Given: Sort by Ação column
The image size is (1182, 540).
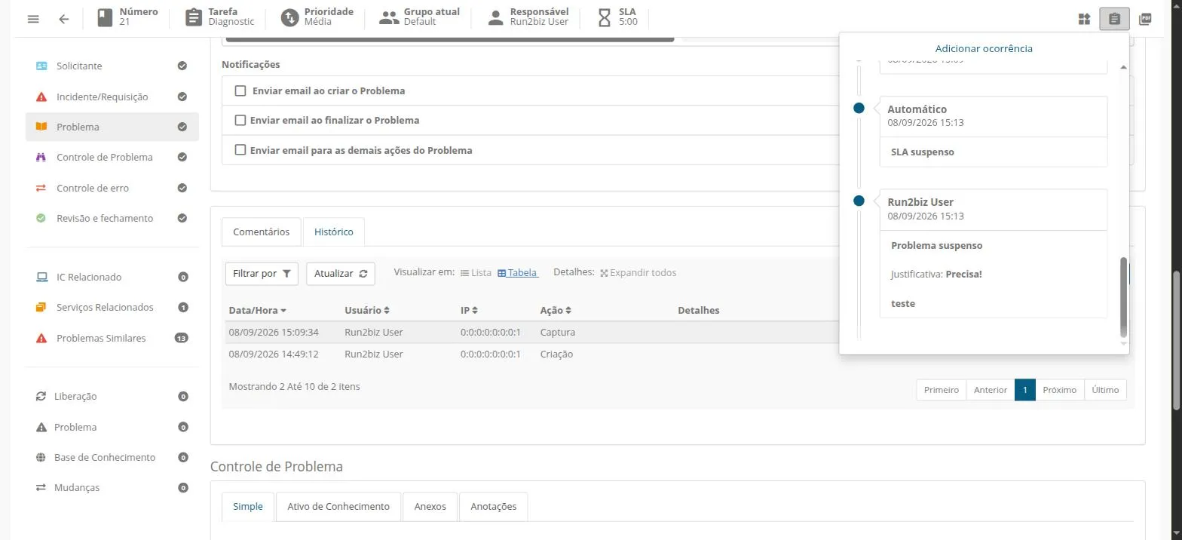Looking at the screenshot, I should (x=556, y=310).
